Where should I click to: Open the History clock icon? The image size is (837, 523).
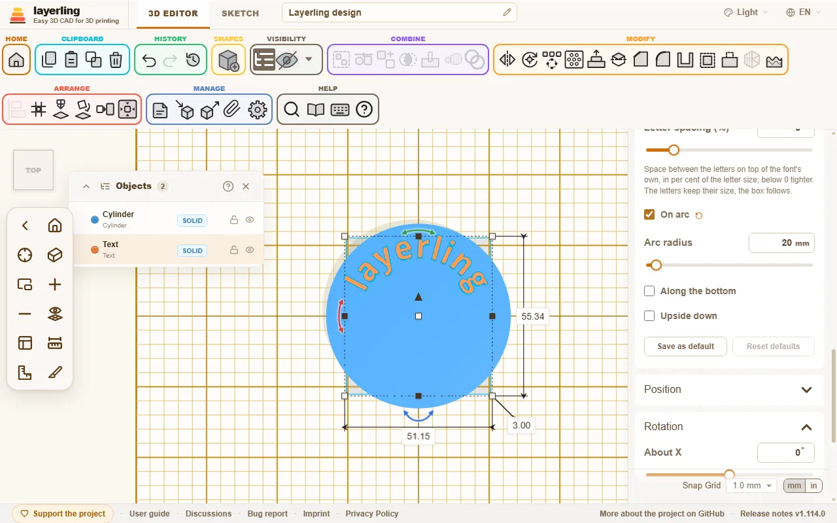(x=193, y=60)
